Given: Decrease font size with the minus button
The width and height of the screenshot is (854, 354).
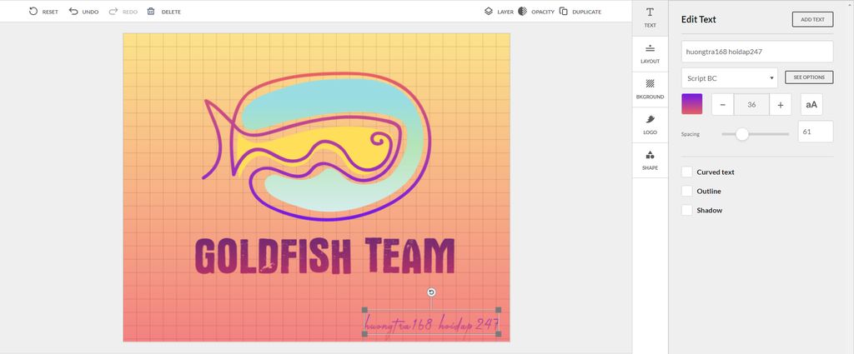Looking at the screenshot, I should (723, 104).
